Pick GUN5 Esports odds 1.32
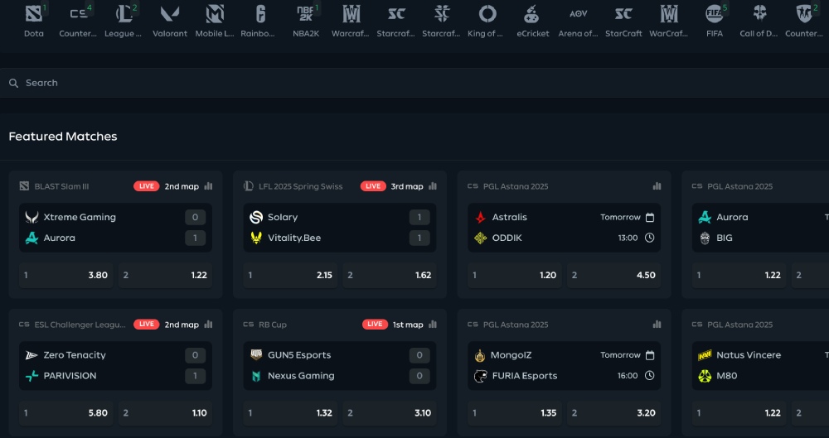The width and height of the screenshot is (829, 438). point(290,413)
